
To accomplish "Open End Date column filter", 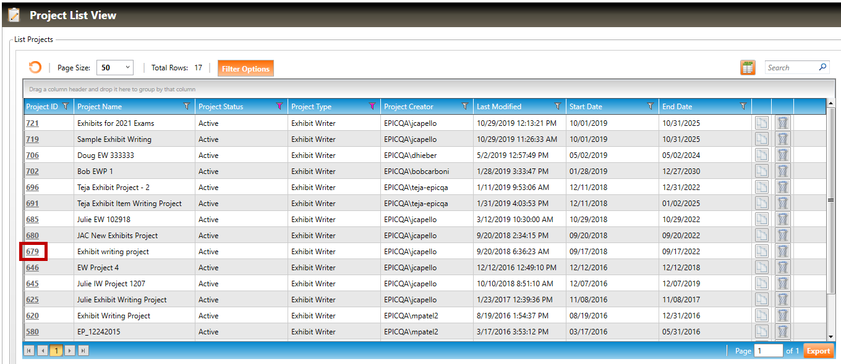I will (743, 106).
